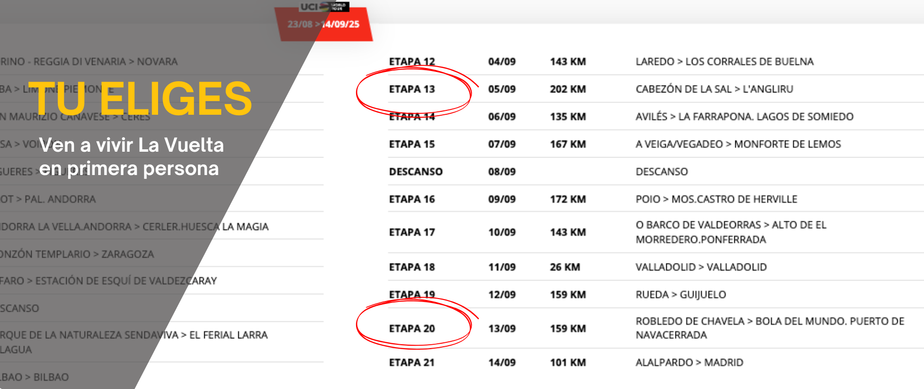
Task: Click route 'CABEZÓN DE LA SAL > L'ANGLIRU'
Action: tap(714, 89)
